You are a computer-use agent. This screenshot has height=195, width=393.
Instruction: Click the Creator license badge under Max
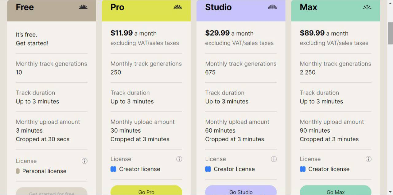(x=302, y=169)
